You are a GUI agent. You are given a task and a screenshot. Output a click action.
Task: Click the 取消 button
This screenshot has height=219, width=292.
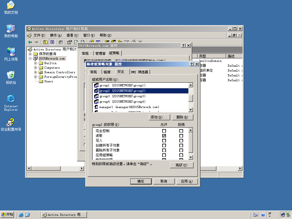click(164, 181)
